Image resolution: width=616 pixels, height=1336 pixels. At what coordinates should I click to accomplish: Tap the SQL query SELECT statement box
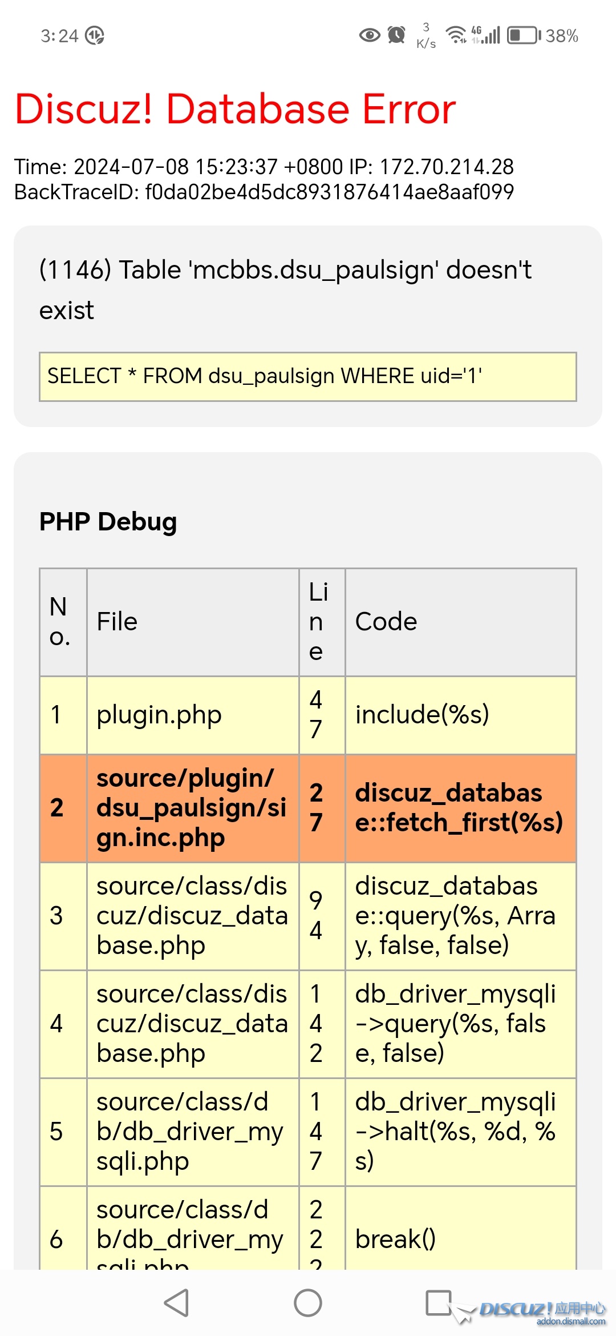tap(307, 377)
